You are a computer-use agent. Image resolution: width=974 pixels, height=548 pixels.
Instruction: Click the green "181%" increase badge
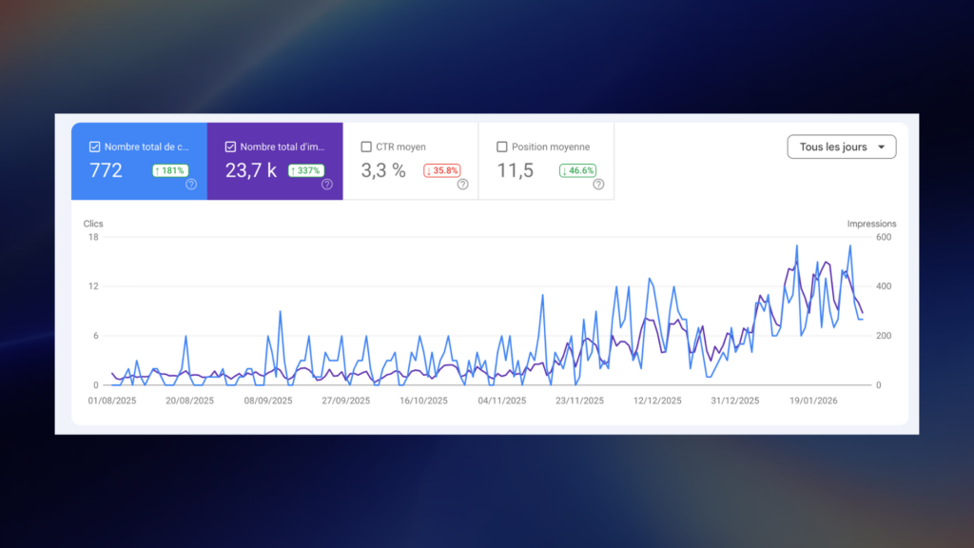(x=169, y=169)
